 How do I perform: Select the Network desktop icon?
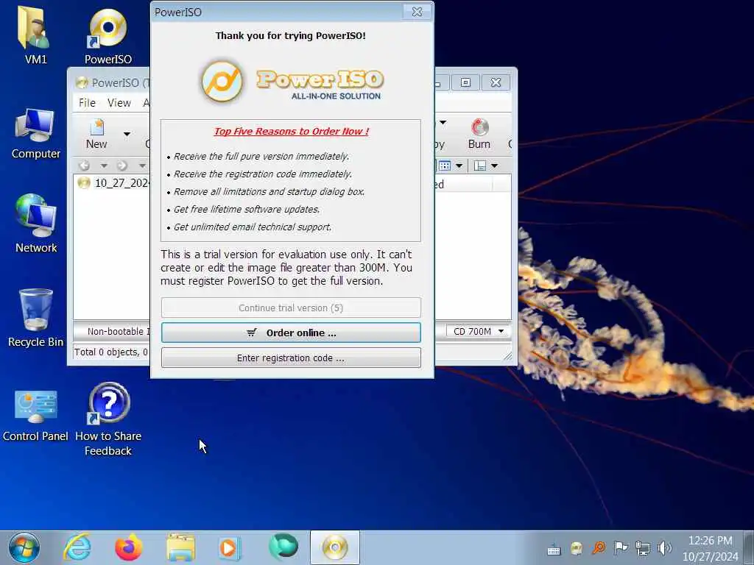click(35, 224)
